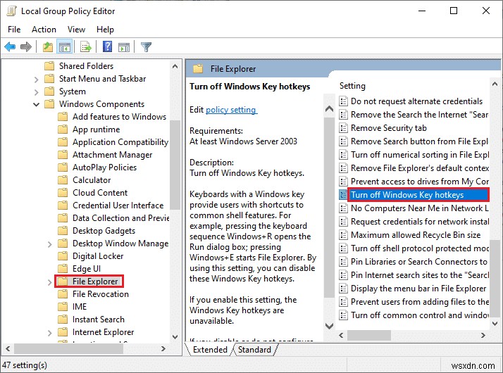Click the Filter funnel toolbar icon
This screenshot has width=503, height=373.
click(x=146, y=47)
